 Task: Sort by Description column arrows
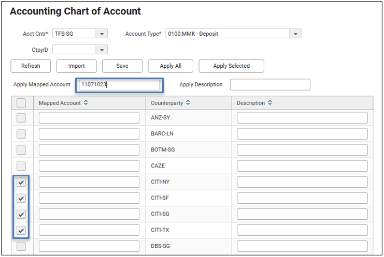tap(270, 102)
